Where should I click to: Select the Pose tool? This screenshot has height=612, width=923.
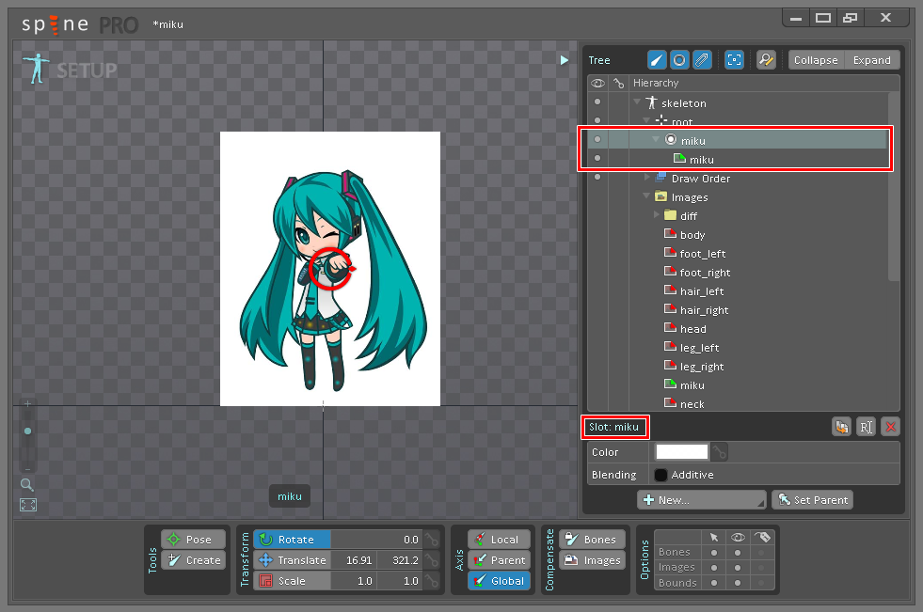194,539
